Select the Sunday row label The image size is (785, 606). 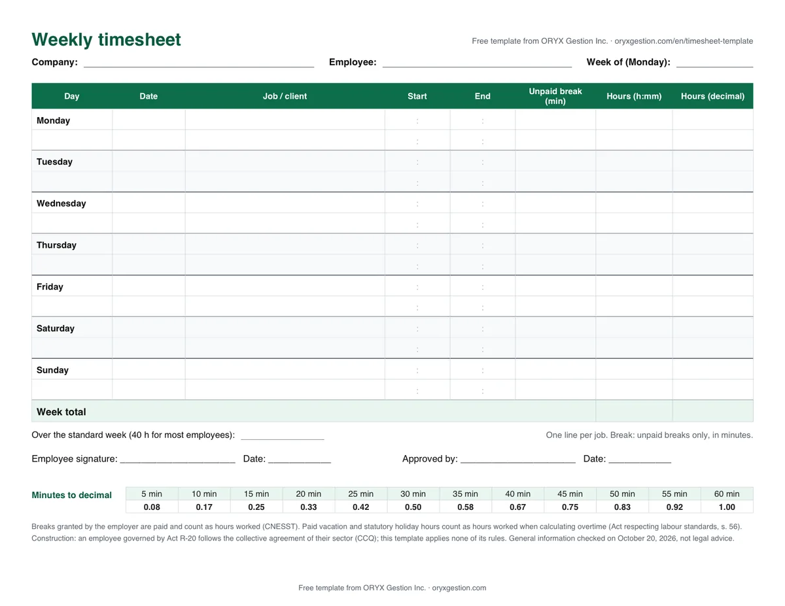(x=53, y=370)
